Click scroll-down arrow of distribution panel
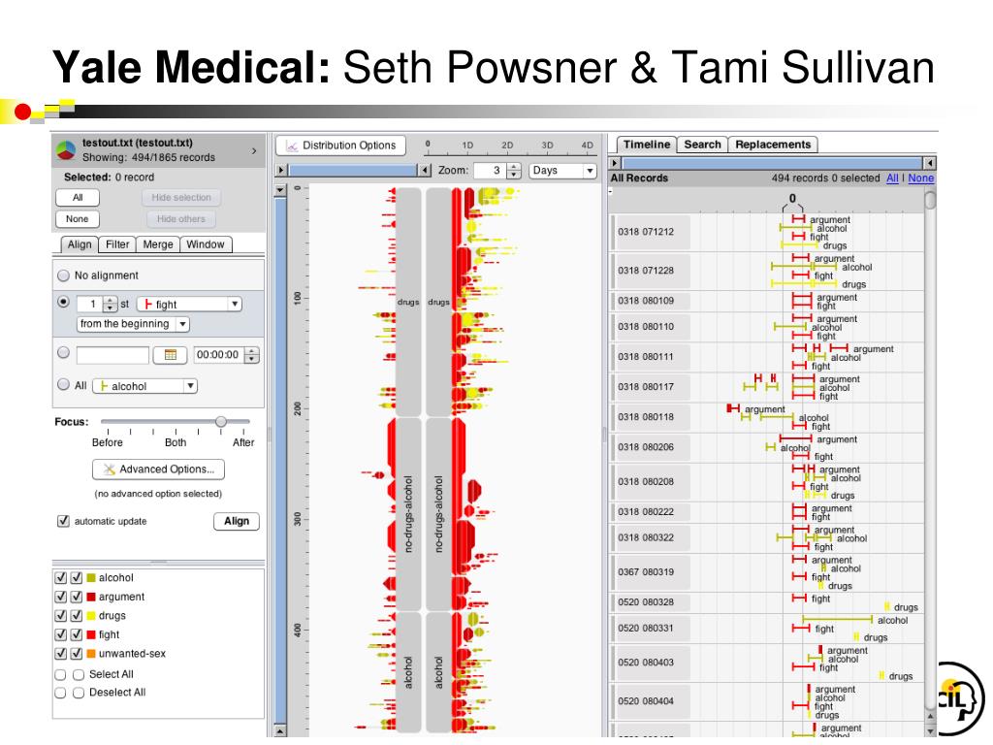Image resolution: width=993 pixels, height=745 pixels. pyautogui.click(x=280, y=731)
